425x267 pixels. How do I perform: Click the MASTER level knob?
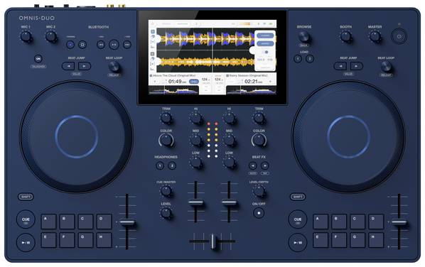(x=375, y=36)
